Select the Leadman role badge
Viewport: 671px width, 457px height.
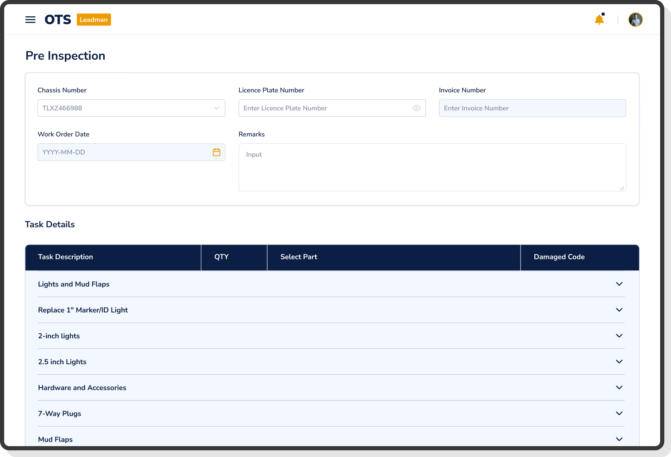tap(94, 19)
